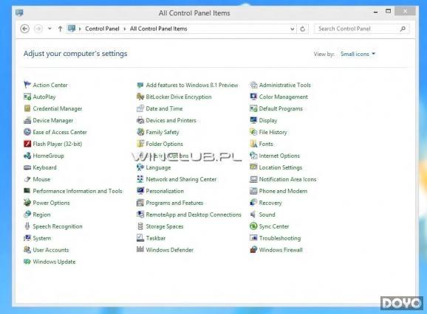Click the AutoPlay icon
Viewport: 427px width, 314px height.
point(27,97)
